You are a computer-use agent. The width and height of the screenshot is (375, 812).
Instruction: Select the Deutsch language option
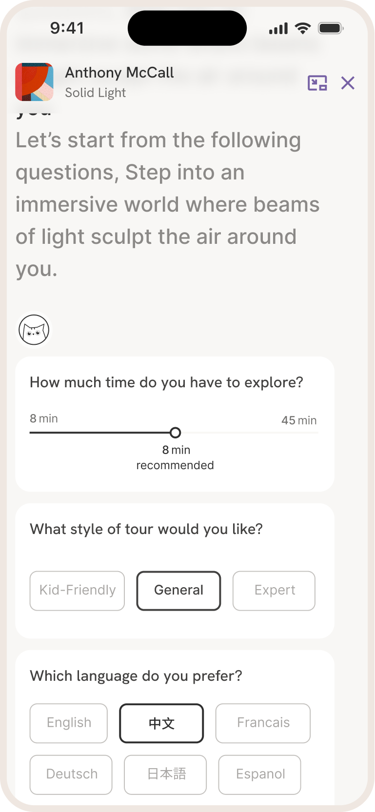point(71,774)
